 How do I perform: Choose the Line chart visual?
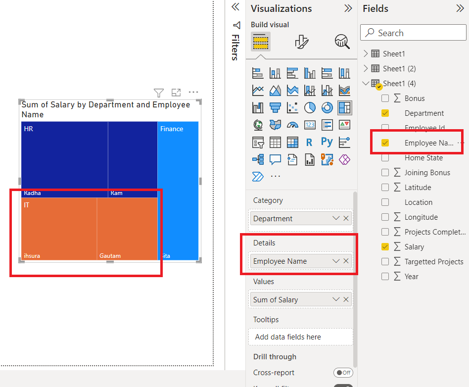coord(258,91)
